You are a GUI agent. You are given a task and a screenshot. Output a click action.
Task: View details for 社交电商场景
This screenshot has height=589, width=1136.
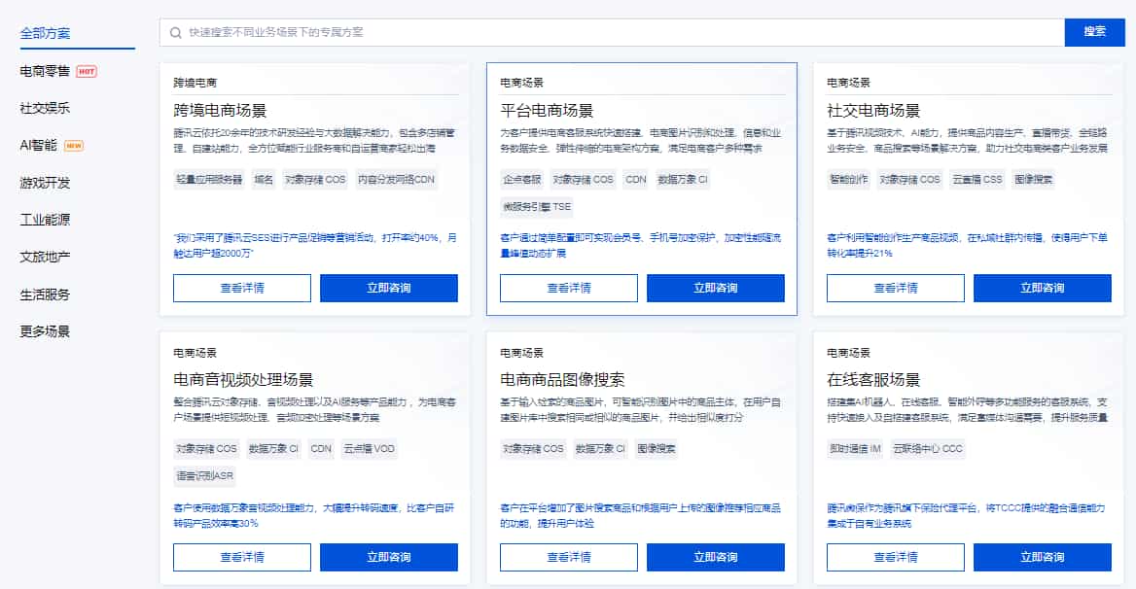[895, 288]
